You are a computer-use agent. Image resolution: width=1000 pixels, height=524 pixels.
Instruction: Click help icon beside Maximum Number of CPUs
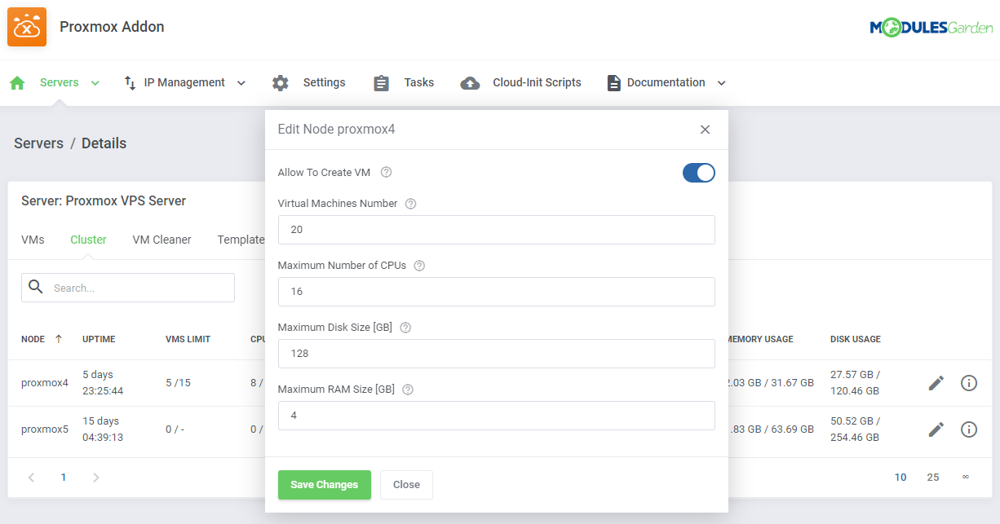click(419, 266)
